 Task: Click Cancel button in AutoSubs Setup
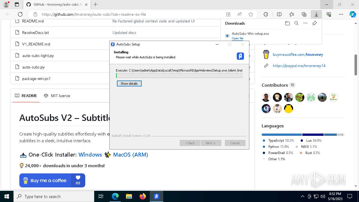click(235, 143)
